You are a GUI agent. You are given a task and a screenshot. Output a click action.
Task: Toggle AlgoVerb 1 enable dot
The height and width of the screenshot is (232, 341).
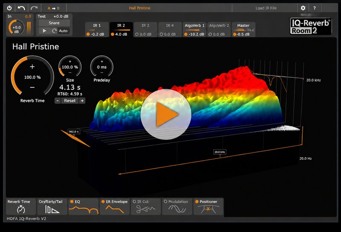tap(186, 34)
